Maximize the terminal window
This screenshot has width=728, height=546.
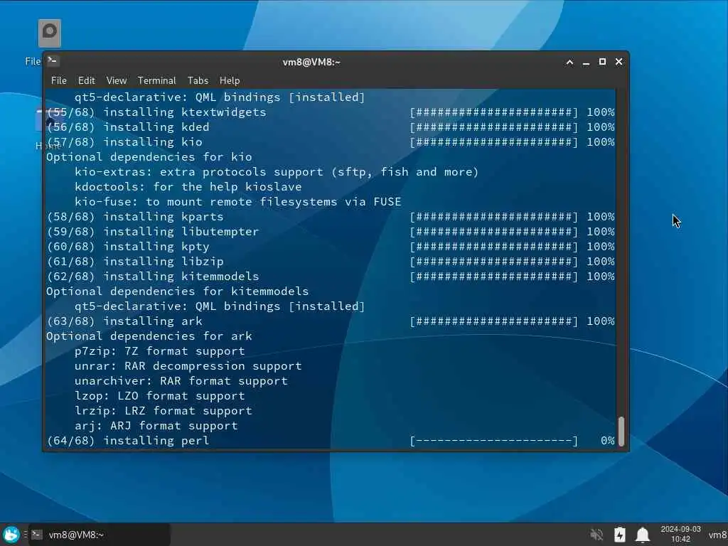pos(602,62)
